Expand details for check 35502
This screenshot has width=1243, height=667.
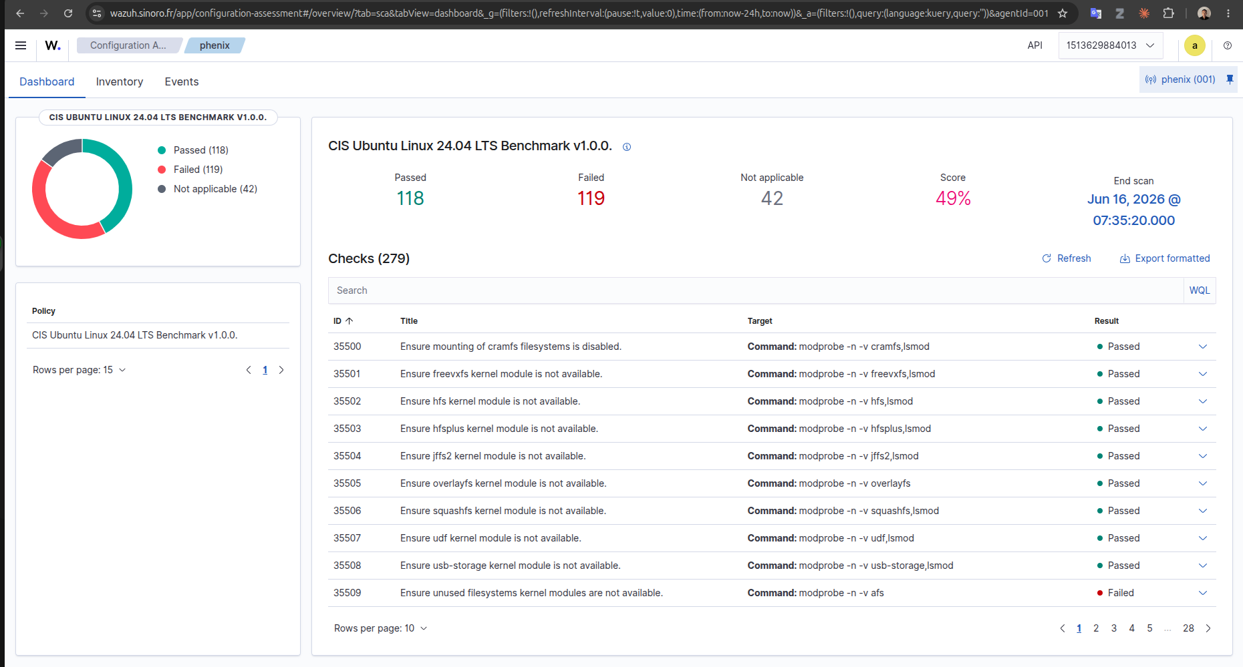click(x=1203, y=401)
